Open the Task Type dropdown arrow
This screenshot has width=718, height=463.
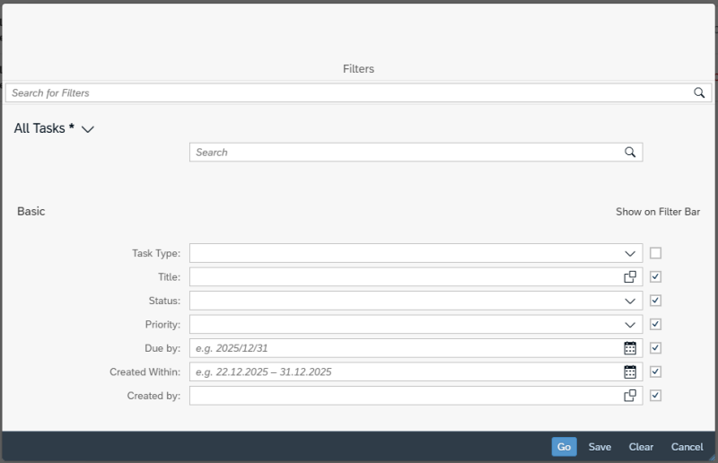pos(630,253)
